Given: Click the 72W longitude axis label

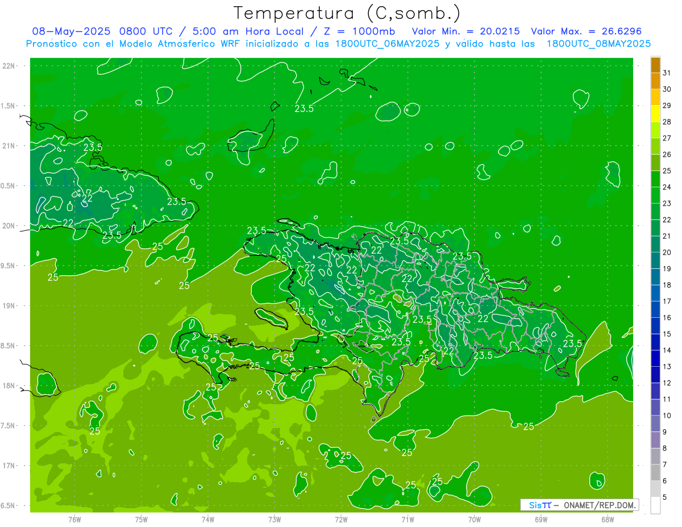Looking at the screenshot, I should [341, 519].
